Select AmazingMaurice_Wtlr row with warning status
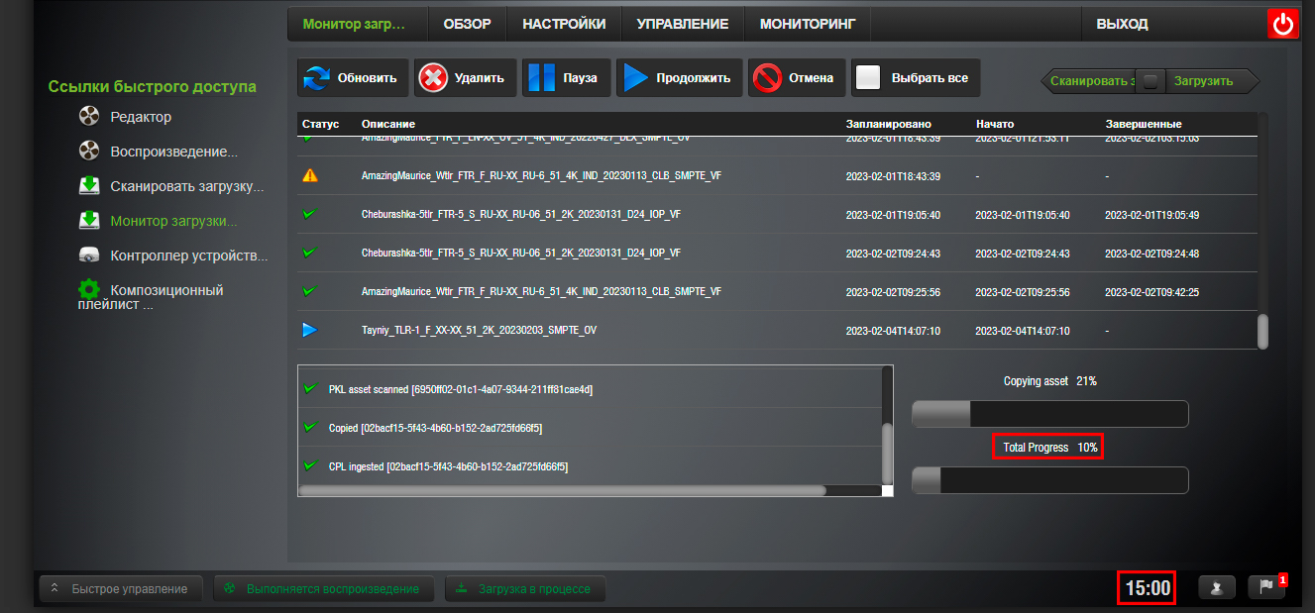1315x613 pixels. [777, 175]
